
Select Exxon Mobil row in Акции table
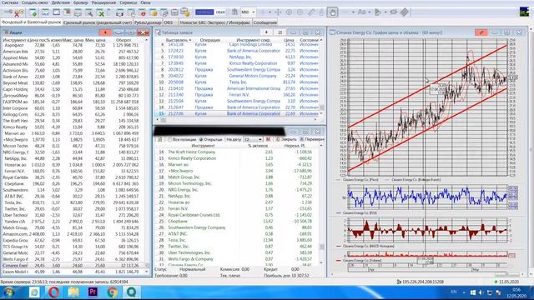tap(73, 272)
